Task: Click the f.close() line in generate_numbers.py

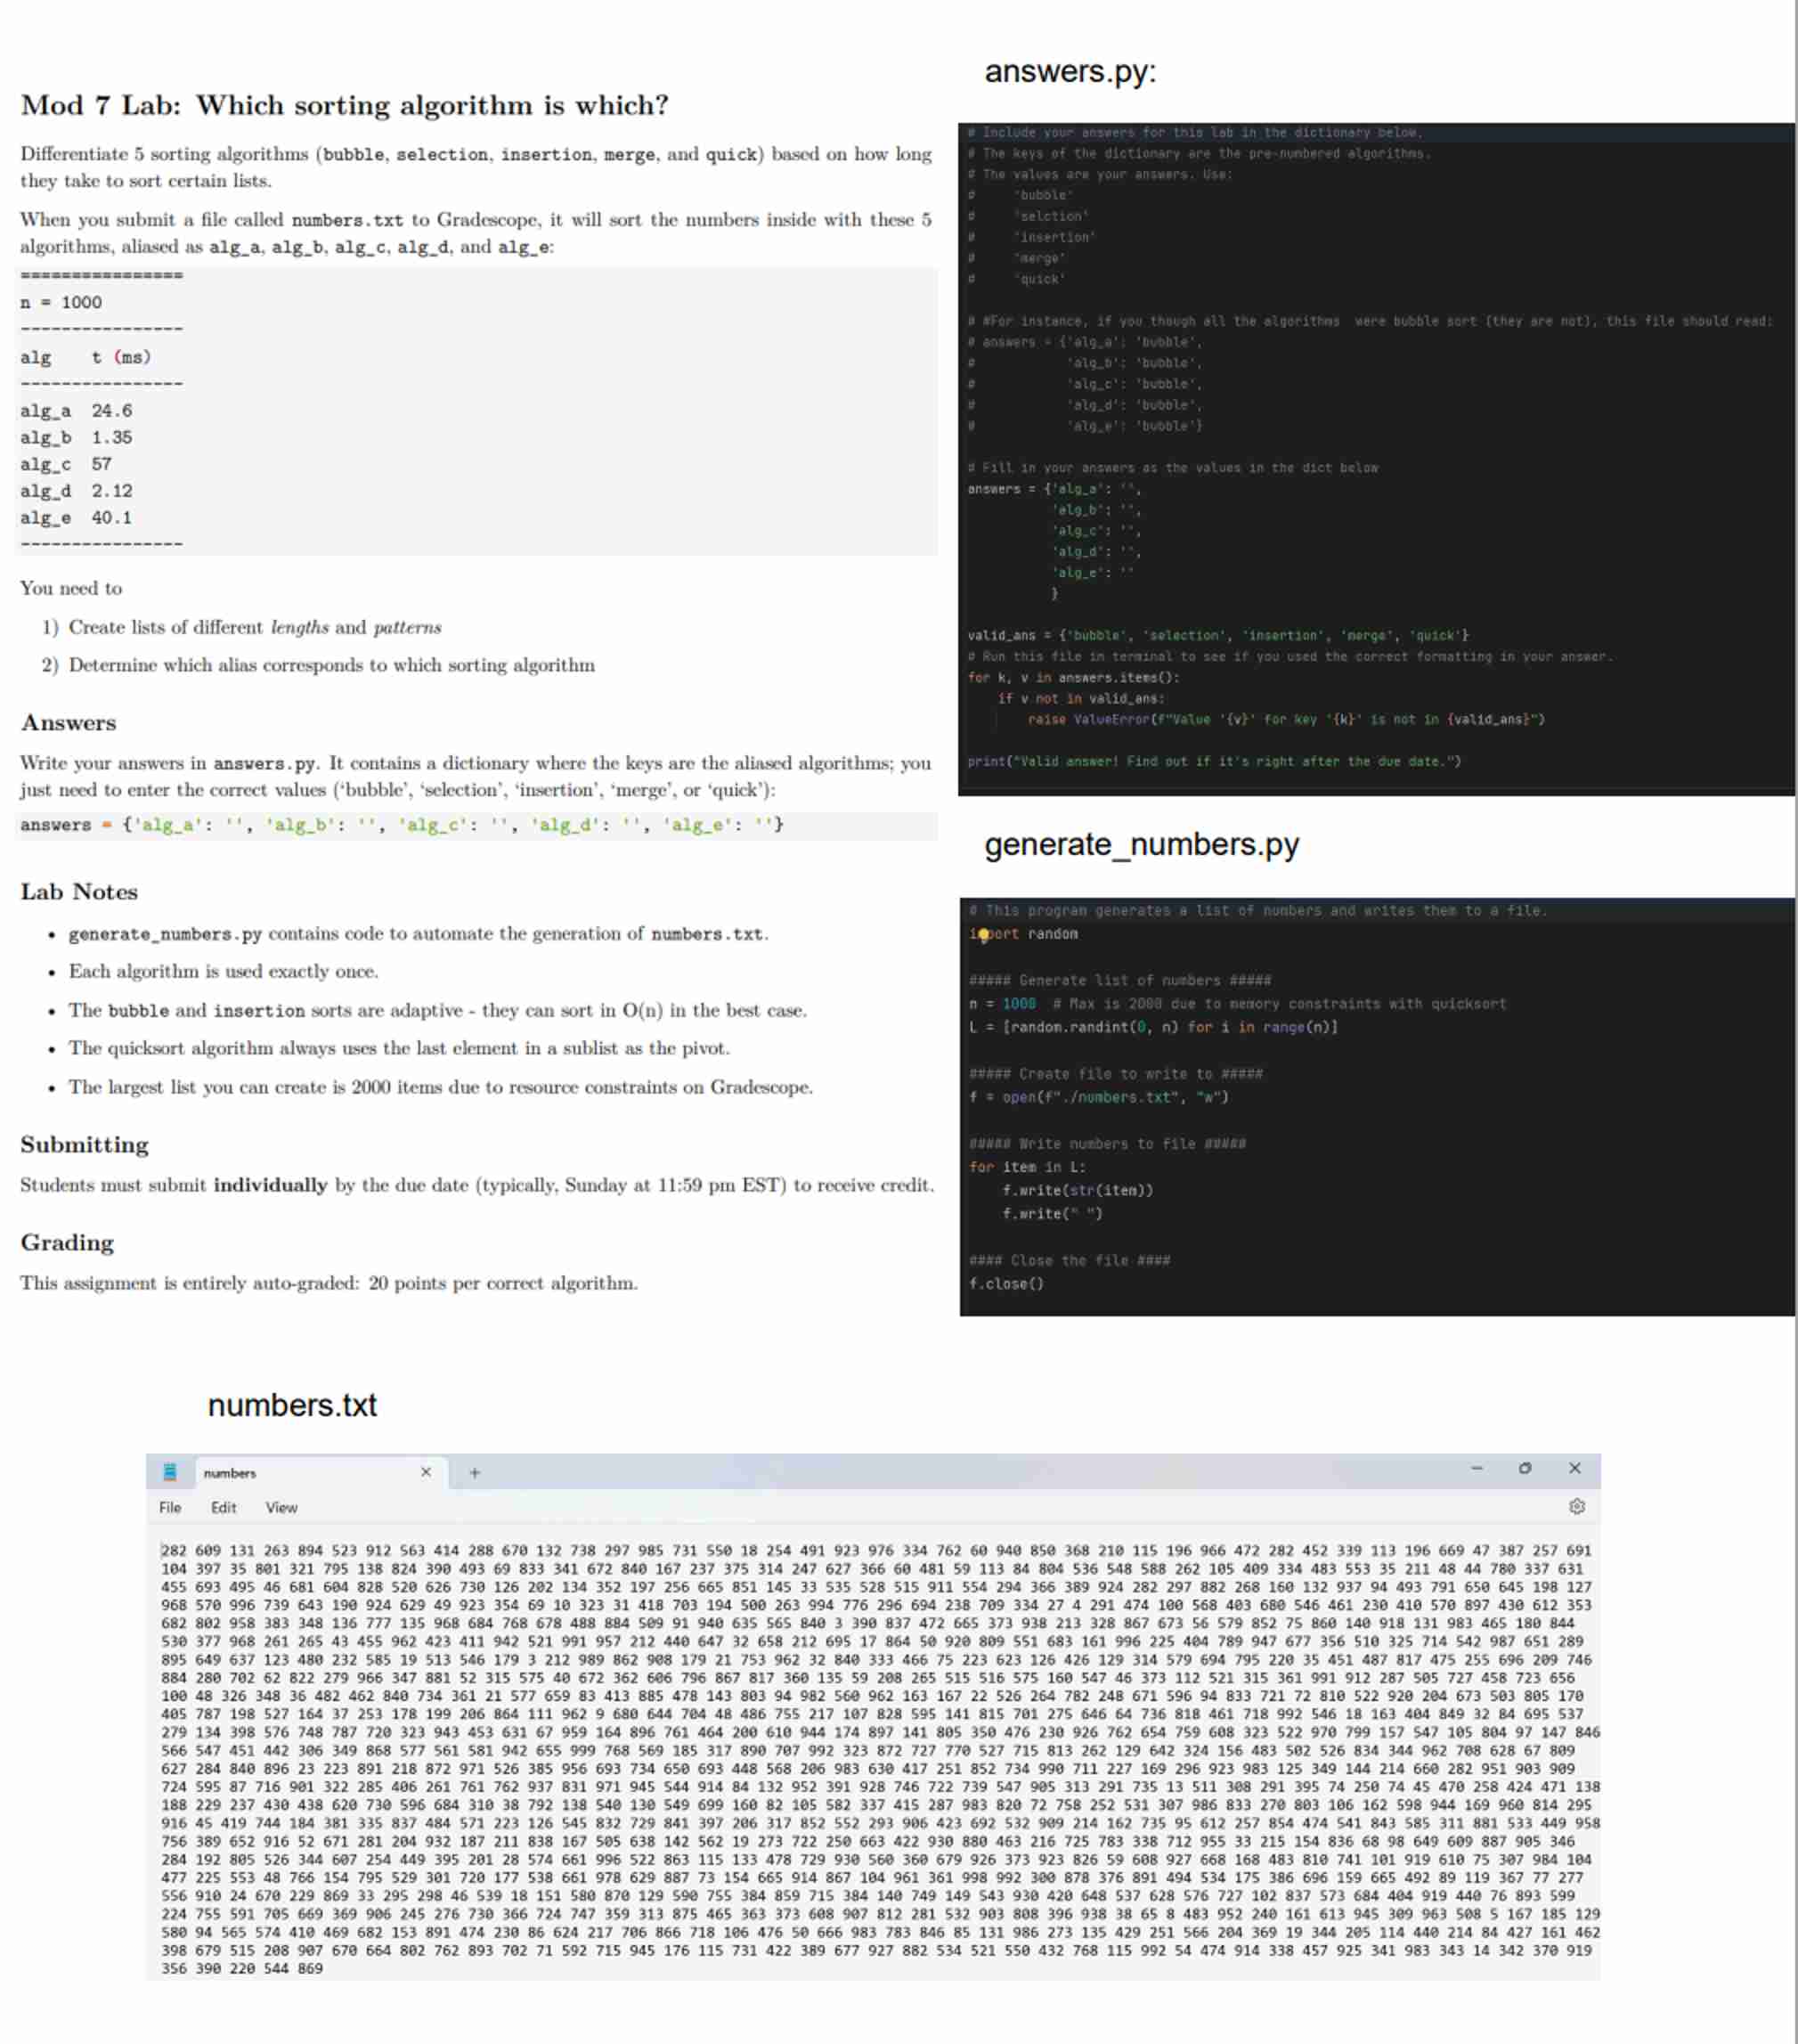Action: click(x=1007, y=1286)
